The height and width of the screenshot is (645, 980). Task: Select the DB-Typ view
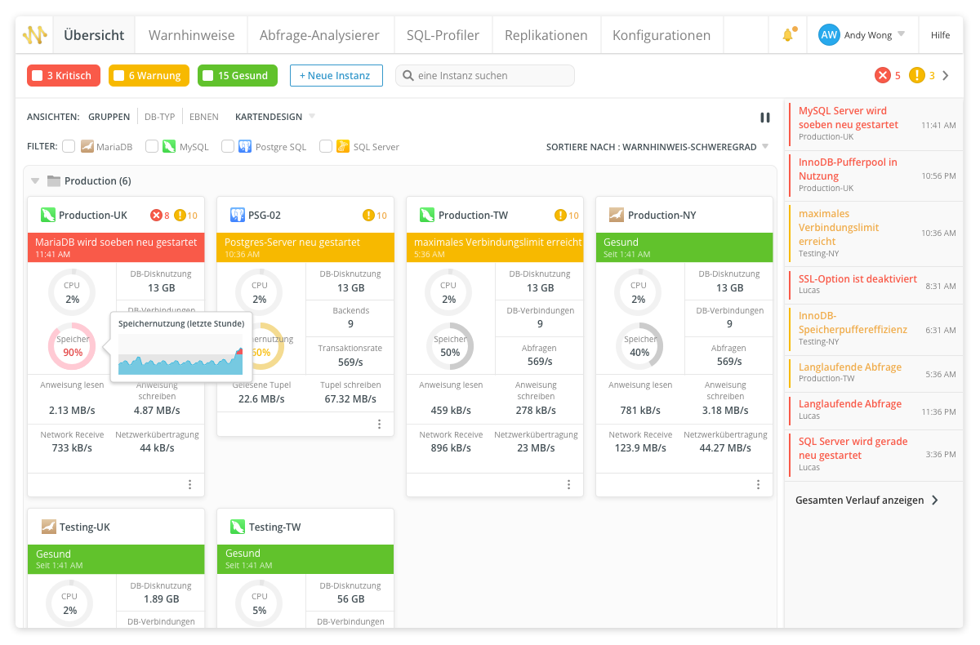pyautogui.click(x=159, y=117)
